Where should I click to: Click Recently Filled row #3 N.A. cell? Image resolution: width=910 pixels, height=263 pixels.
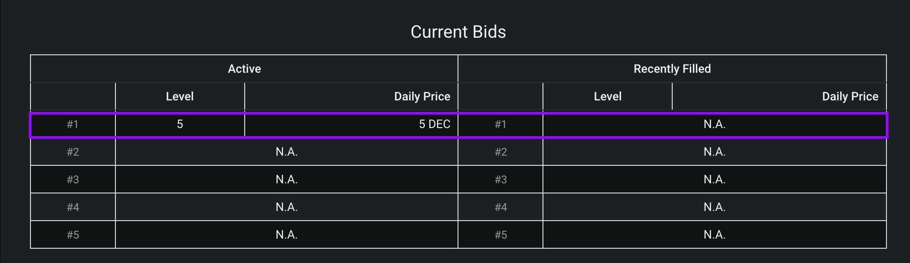(715, 180)
